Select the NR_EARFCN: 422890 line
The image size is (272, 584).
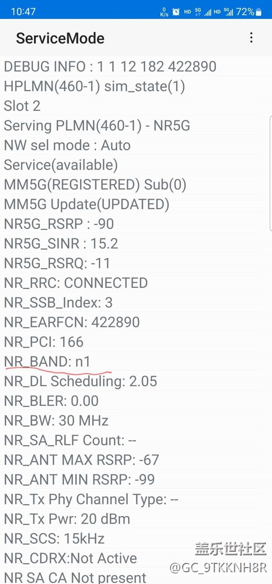(72, 322)
